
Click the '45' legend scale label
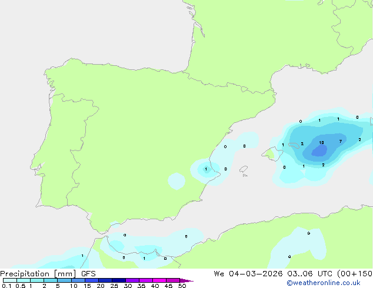168,286
